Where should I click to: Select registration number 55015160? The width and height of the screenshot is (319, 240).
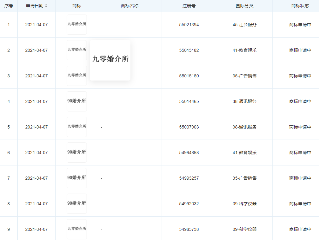[189, 76]
